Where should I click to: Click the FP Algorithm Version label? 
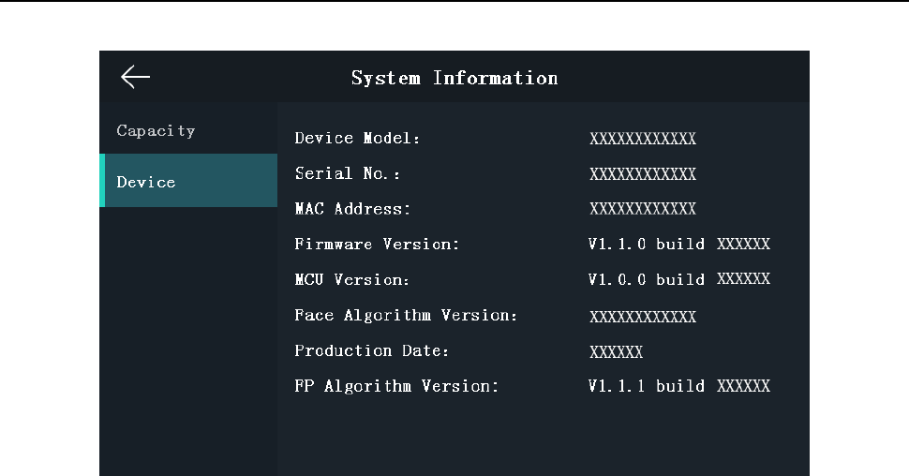tap(396, 385)
